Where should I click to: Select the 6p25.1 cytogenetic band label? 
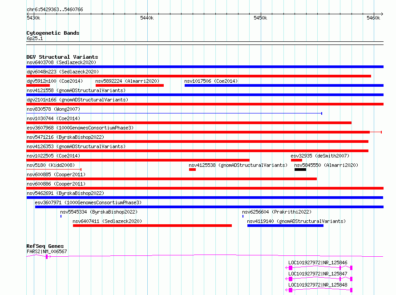click(x=35, y=38)
